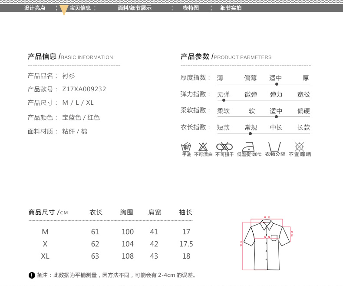The height and width of the screenshot is (286, 343).
Task: Open the 设计亮点 tab
Action: coord(35,8)
